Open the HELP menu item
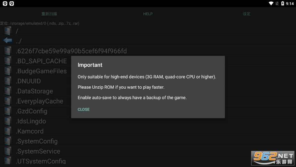The width and height of the screenshot is (296, 167). 148,14
